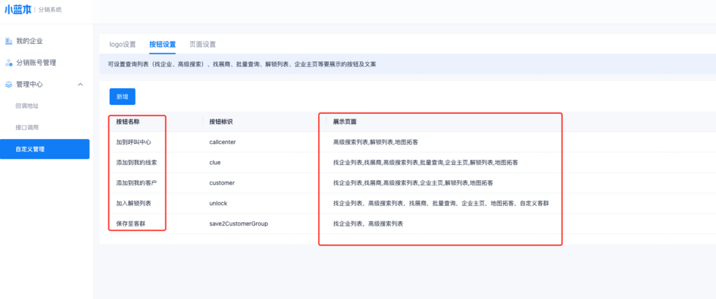The image size is (716, 299).
Task: Click the 我的企业 sidebar icon
Action: point(8,41)
